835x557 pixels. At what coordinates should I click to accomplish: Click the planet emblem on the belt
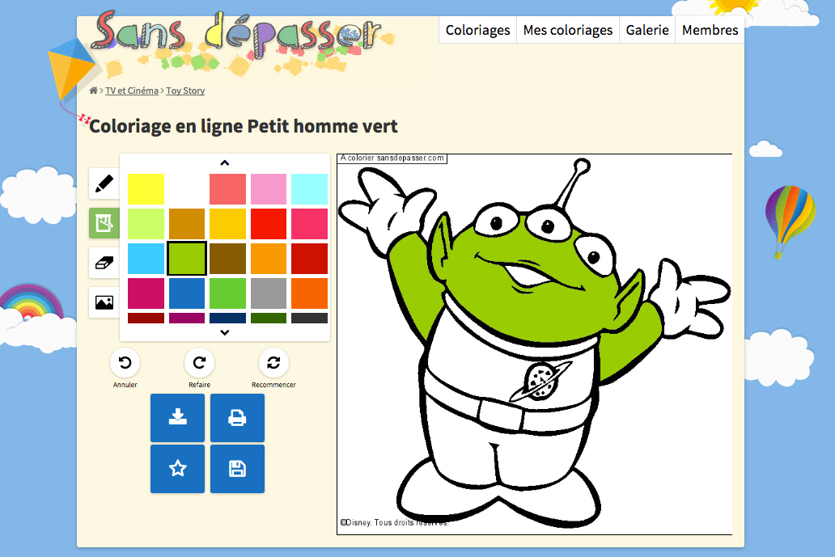tap(540, 382)
